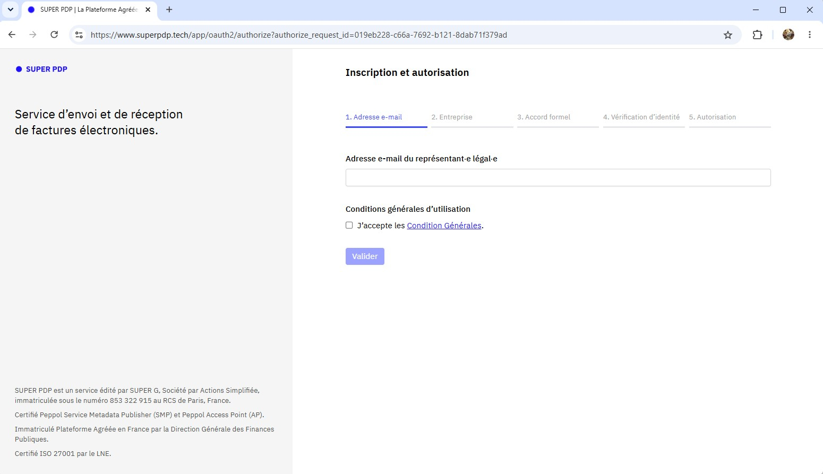The width and height of the screenshot is (823, 474).
Task: Click the label Conditions générales d'utilisation
Action: point(408,209)
